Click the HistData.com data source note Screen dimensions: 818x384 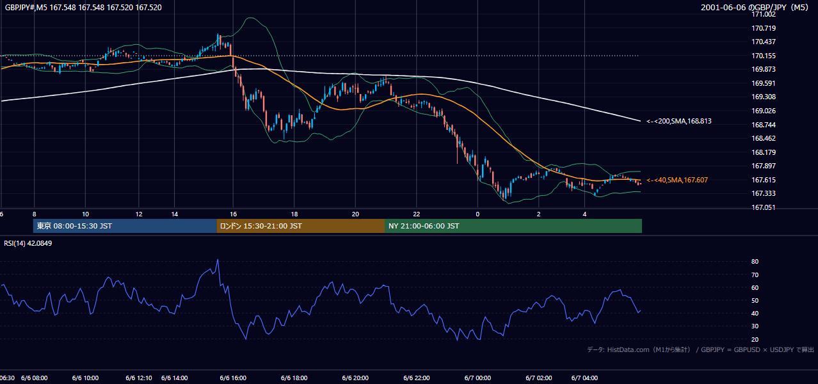[x=700, y=349]
